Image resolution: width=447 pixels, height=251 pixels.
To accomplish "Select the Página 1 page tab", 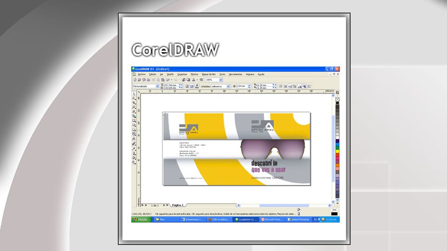I will click(177, 205).
